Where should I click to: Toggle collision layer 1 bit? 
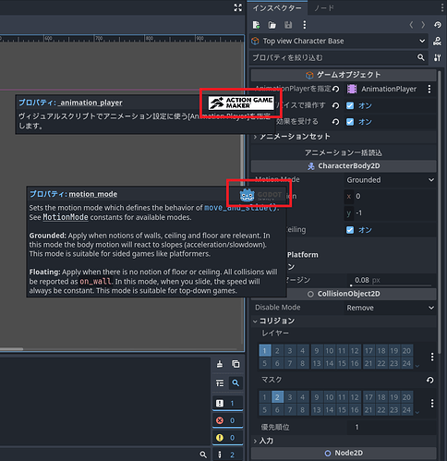pyautogui.click(x=265, y=350)
